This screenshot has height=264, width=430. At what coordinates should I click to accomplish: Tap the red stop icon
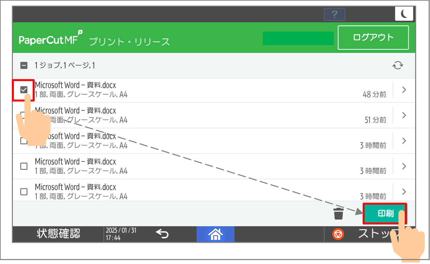tap(339, 234)
